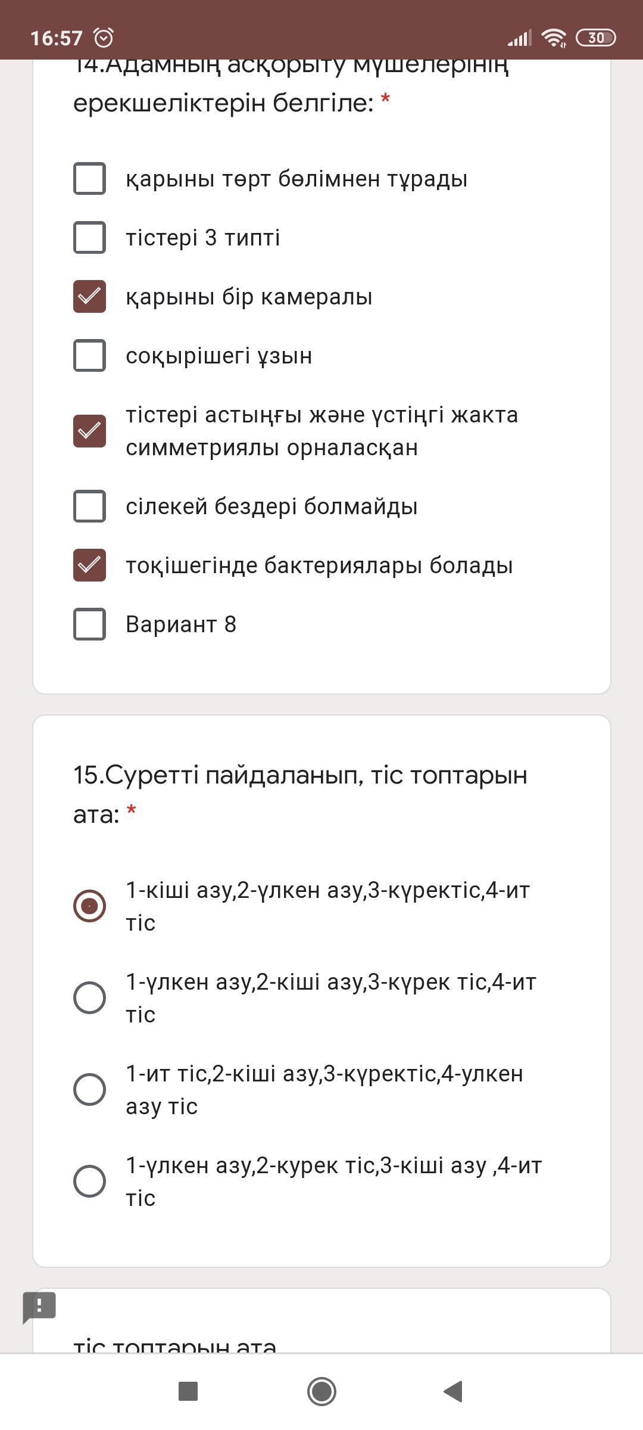
Task: Select radio '1-үлкен азу,2-курек тіс,3-кіші азу'
Action: coord(89,1181)
